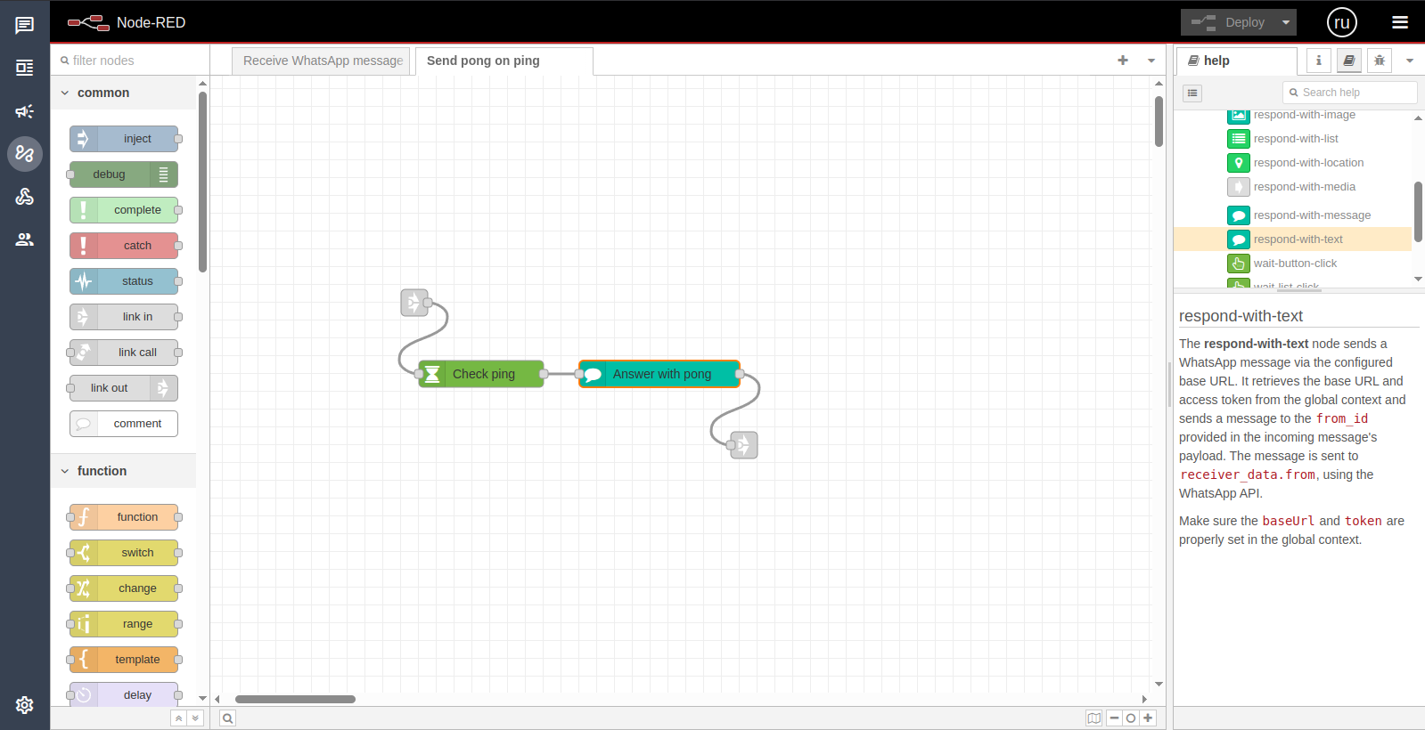Collapse the function palette category

[65, 471]
